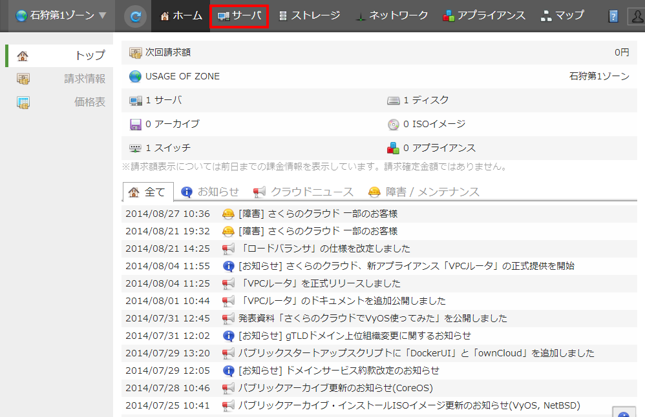Open the マップ menu
The width and height of the screenshot is (645, 417).
(x=562, y=15)
